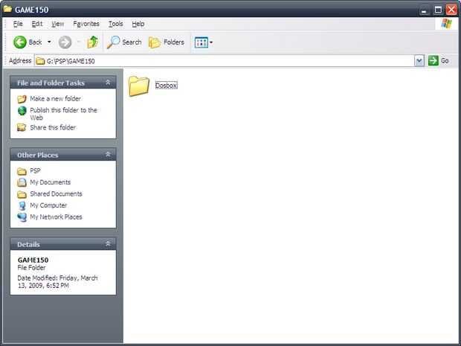
Task: Expand the address bar dropdown
Action: pyautogui.click(x=419, y=61)
